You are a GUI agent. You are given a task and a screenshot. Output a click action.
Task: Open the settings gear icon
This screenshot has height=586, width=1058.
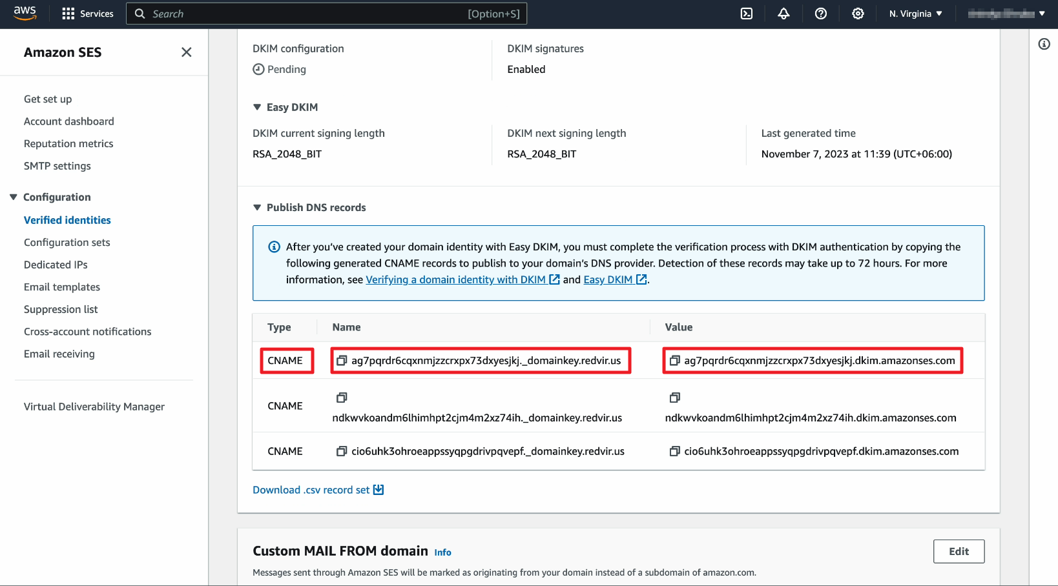tap(858, 14)
